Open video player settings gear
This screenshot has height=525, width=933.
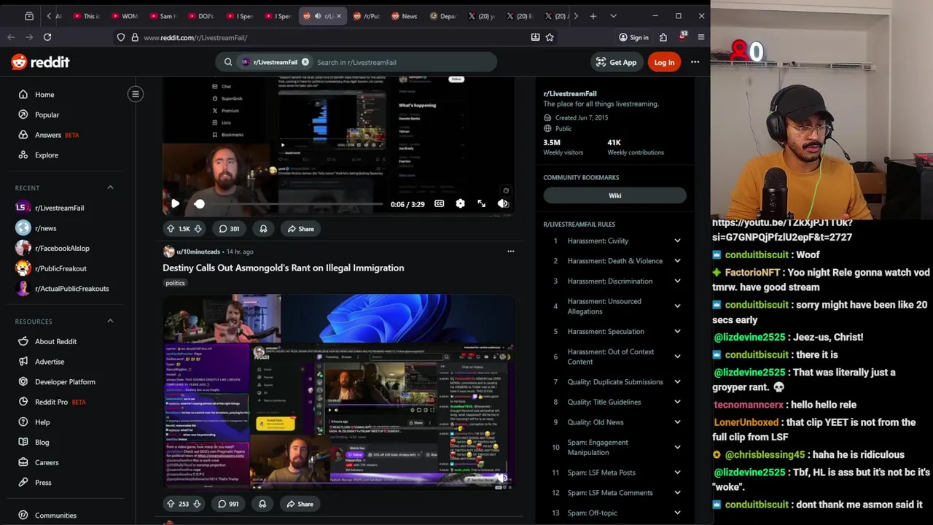460,204
